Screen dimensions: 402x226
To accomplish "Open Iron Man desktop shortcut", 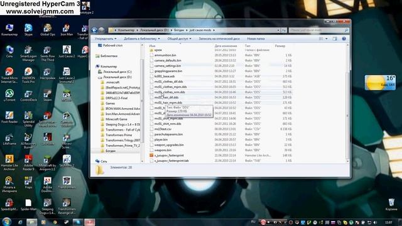I will click(x=67, y=30).
